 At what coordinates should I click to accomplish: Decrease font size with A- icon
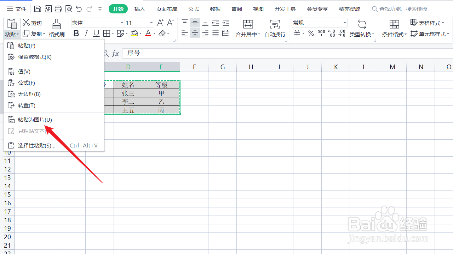(x=171, y=23)
